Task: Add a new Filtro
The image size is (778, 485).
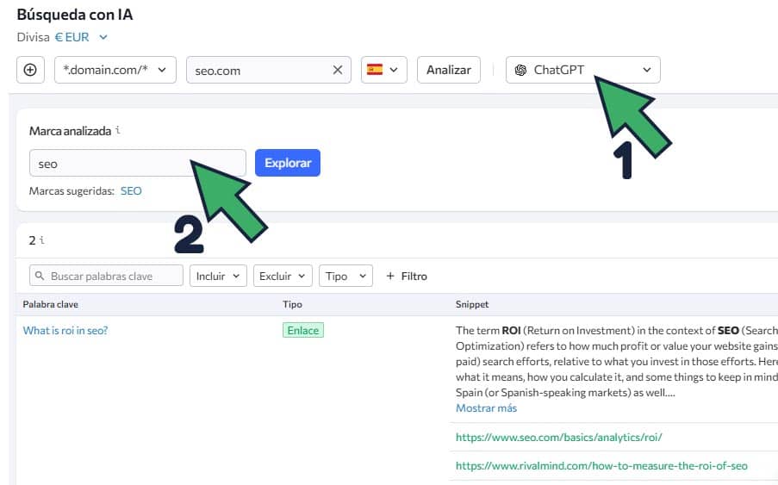Action: 407,277
